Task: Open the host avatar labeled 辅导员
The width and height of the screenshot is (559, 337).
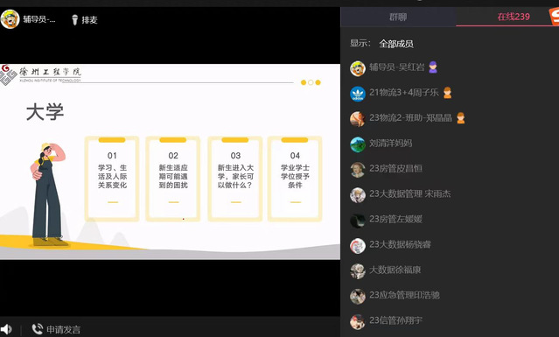Action: click(x=10, y=19)
